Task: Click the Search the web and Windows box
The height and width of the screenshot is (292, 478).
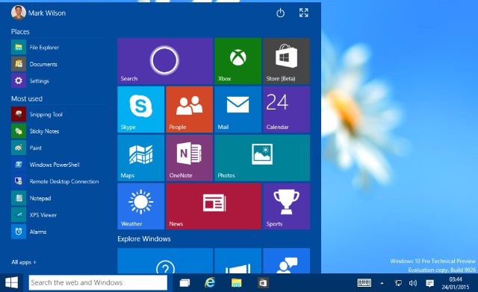Action: [x=98, y=282]
